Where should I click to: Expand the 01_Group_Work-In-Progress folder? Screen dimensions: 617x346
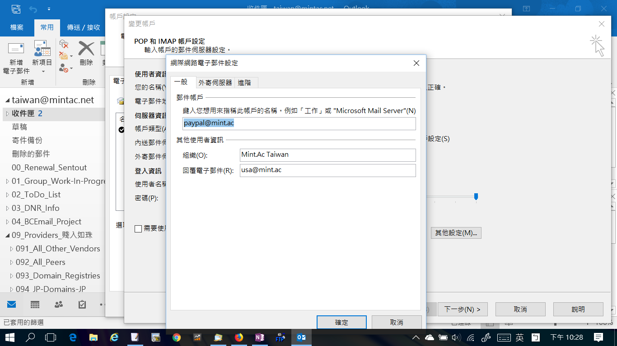click(x=7, y=182)
